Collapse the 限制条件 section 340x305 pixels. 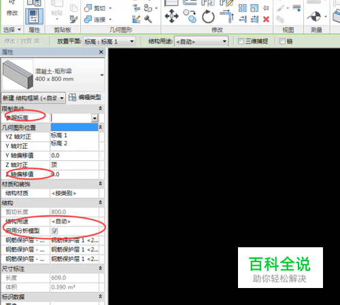[x=101, y=109]
